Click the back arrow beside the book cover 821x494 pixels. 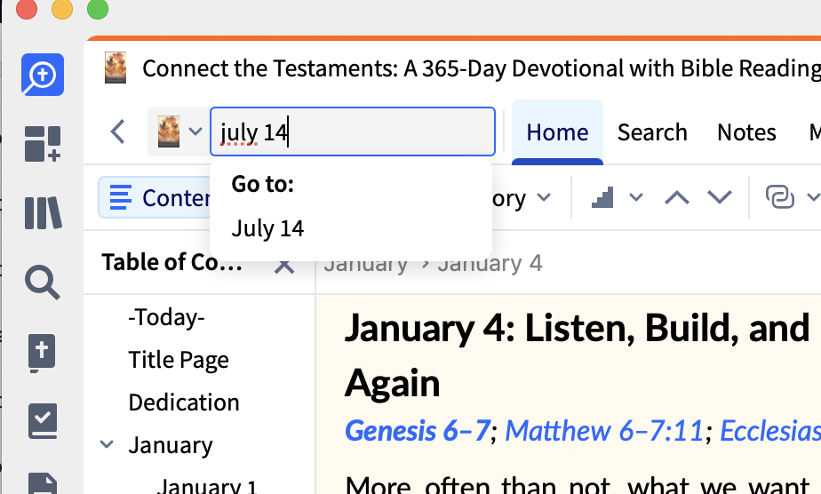(118, 131)
